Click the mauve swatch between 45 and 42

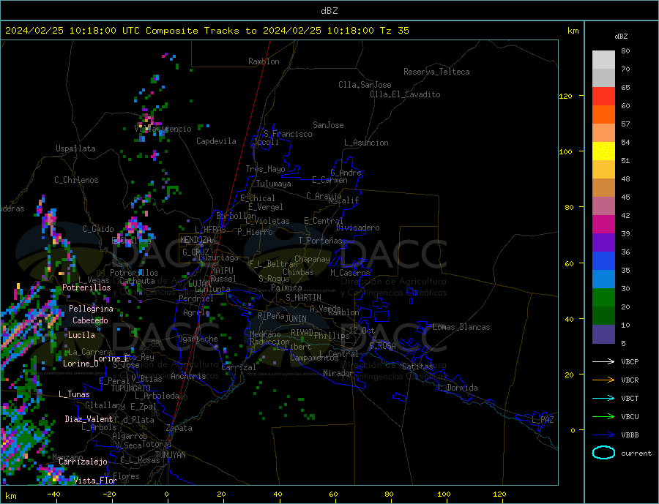point(603,206)
